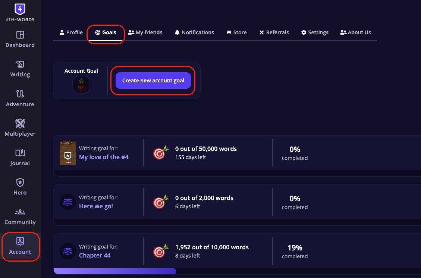This screenshot has width=421, height=278.
Task: Open the shield badge thumbnail for My love of the #4
Action: coord(68,152)
